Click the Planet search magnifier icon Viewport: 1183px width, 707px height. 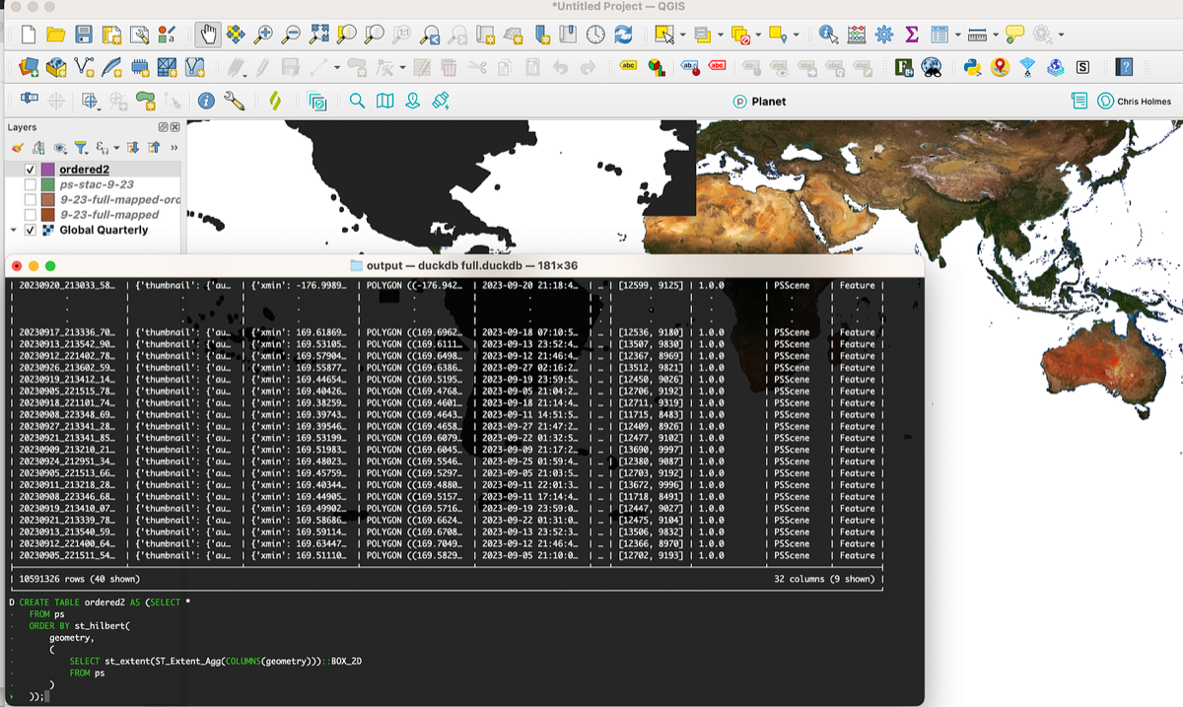coord(357,101)
